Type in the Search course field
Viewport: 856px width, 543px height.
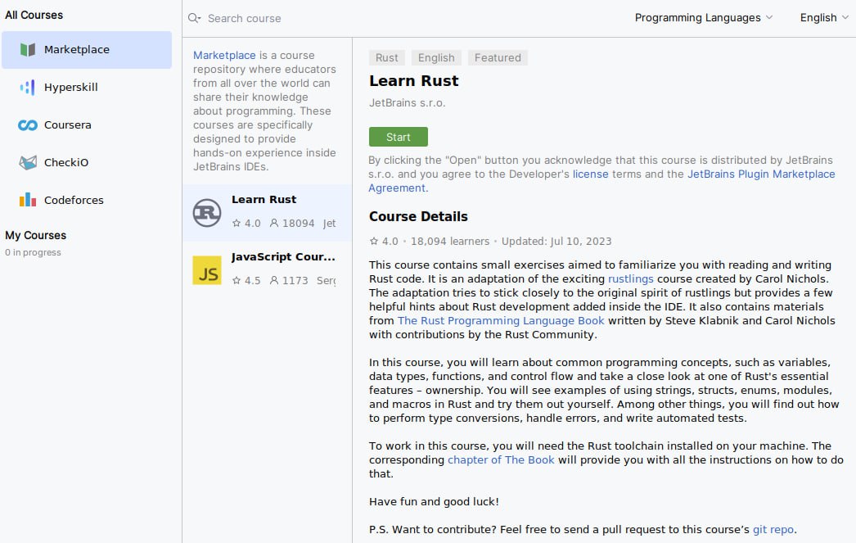pyautogui.click(x=327, y=18)
